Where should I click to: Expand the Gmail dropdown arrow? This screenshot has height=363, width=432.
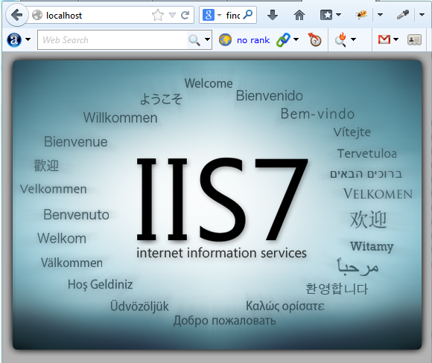[x=396, y=39]
